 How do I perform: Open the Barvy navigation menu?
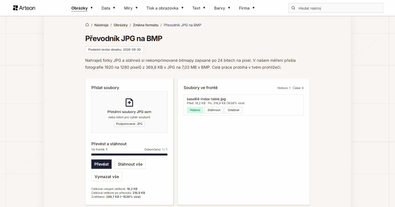coord(220,8)
